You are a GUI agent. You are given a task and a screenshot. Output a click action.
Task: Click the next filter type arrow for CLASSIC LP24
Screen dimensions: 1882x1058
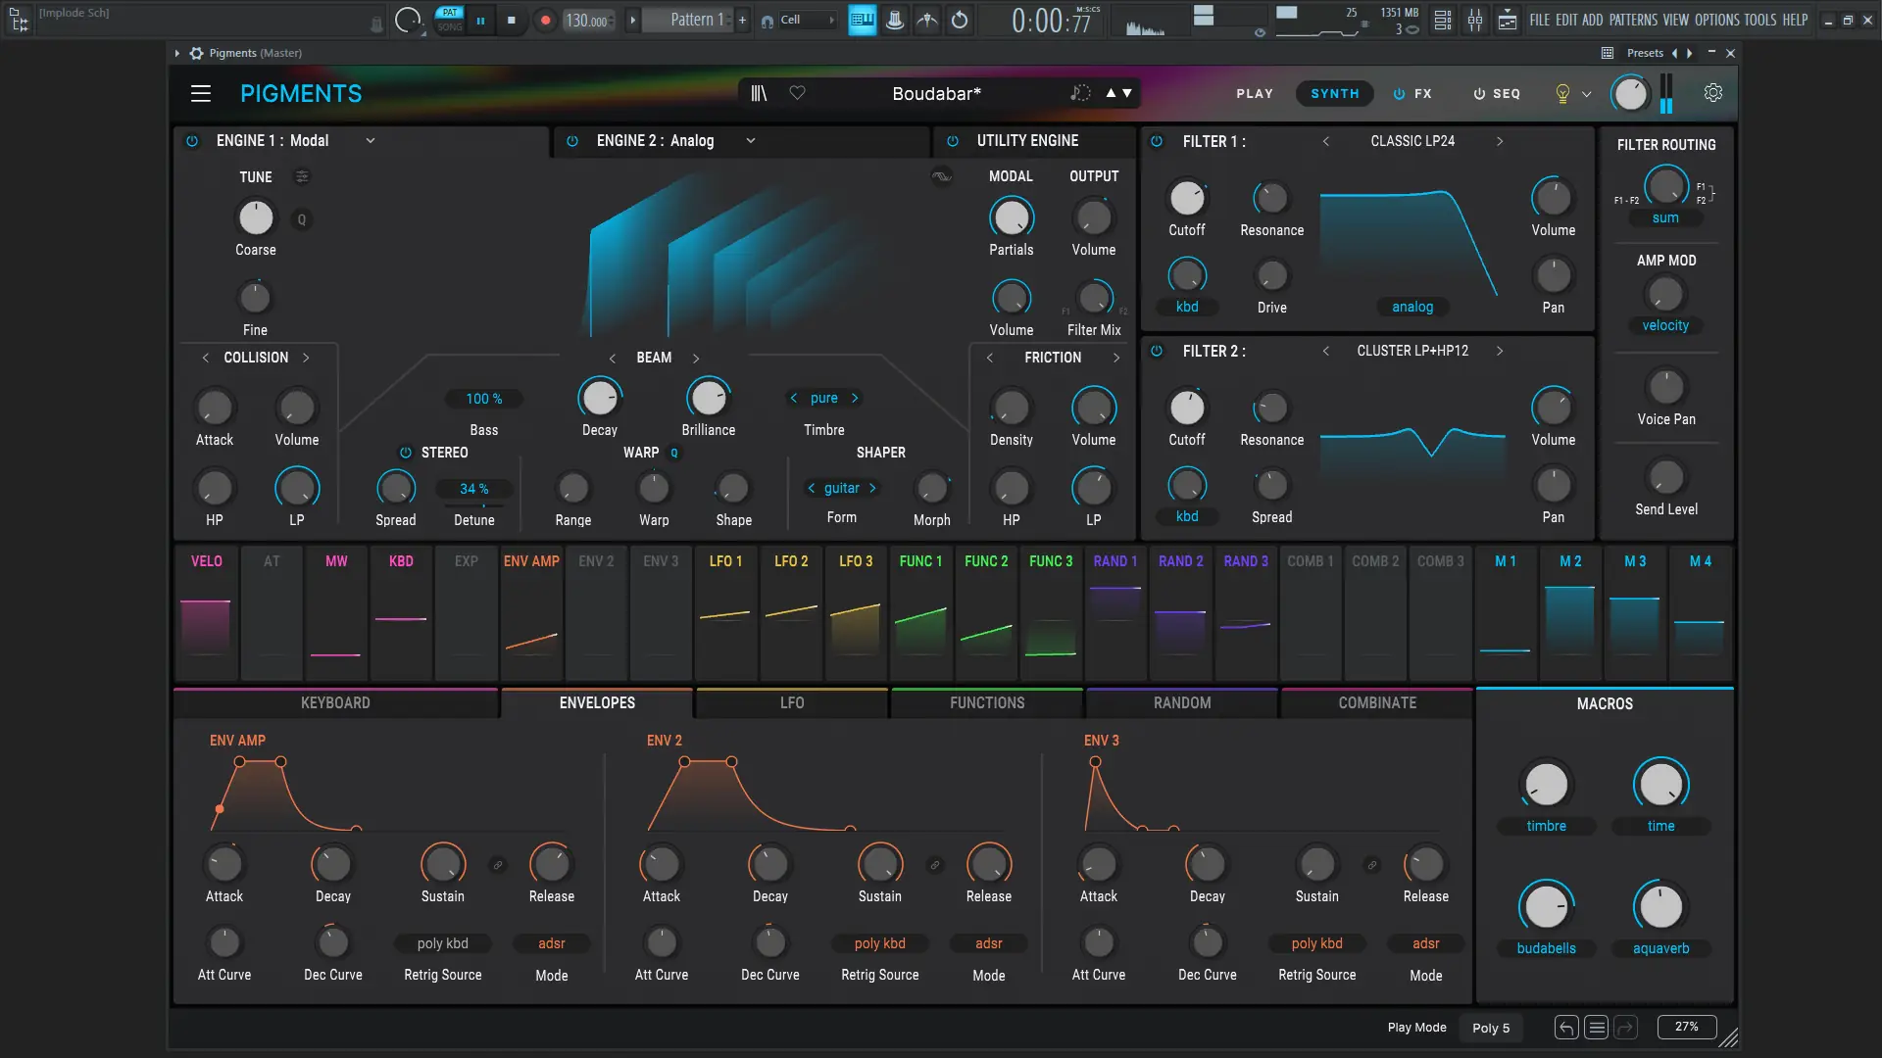tap(1500, 141)
